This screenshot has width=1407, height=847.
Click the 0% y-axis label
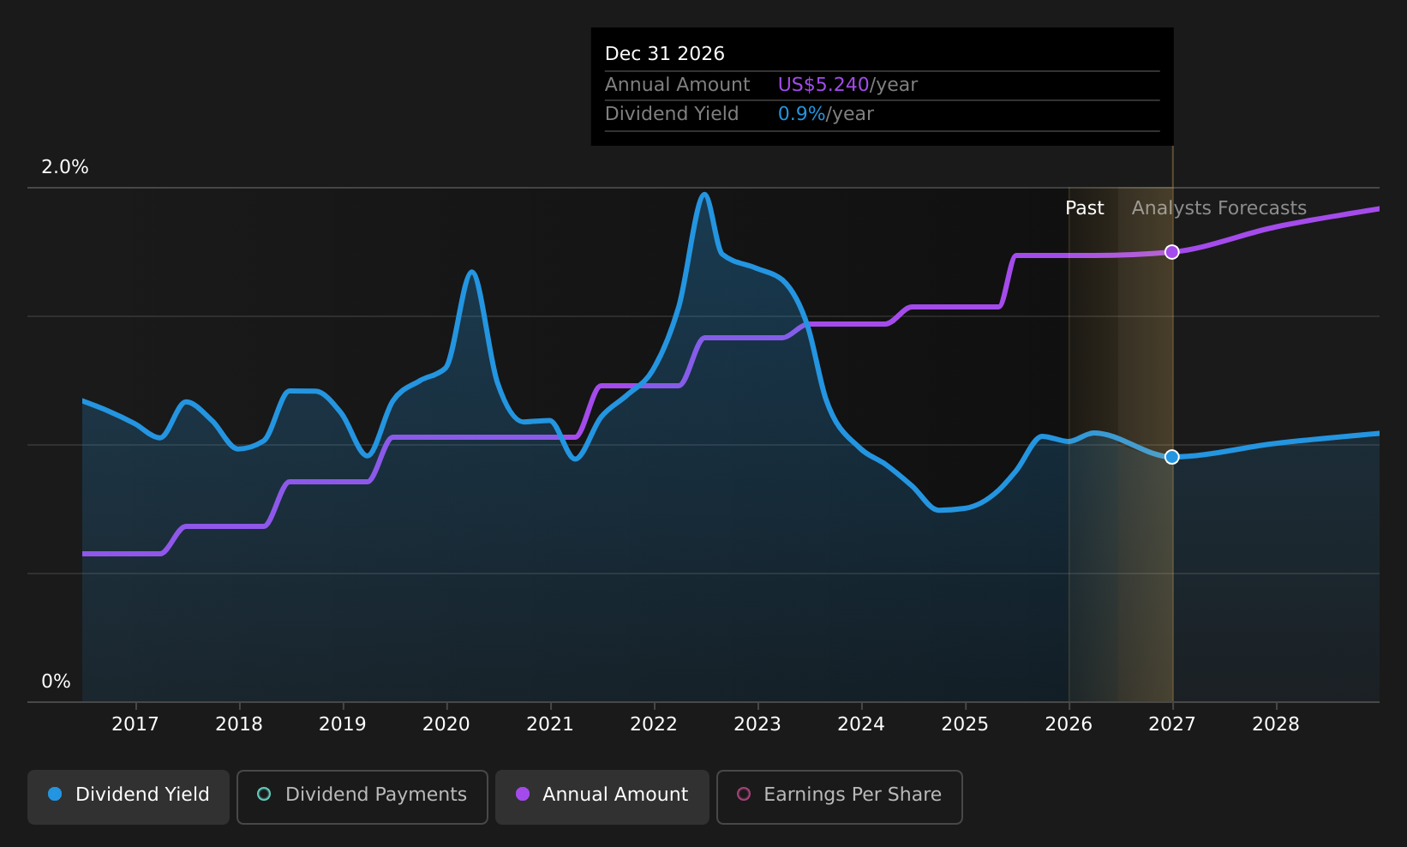point(57,682)
